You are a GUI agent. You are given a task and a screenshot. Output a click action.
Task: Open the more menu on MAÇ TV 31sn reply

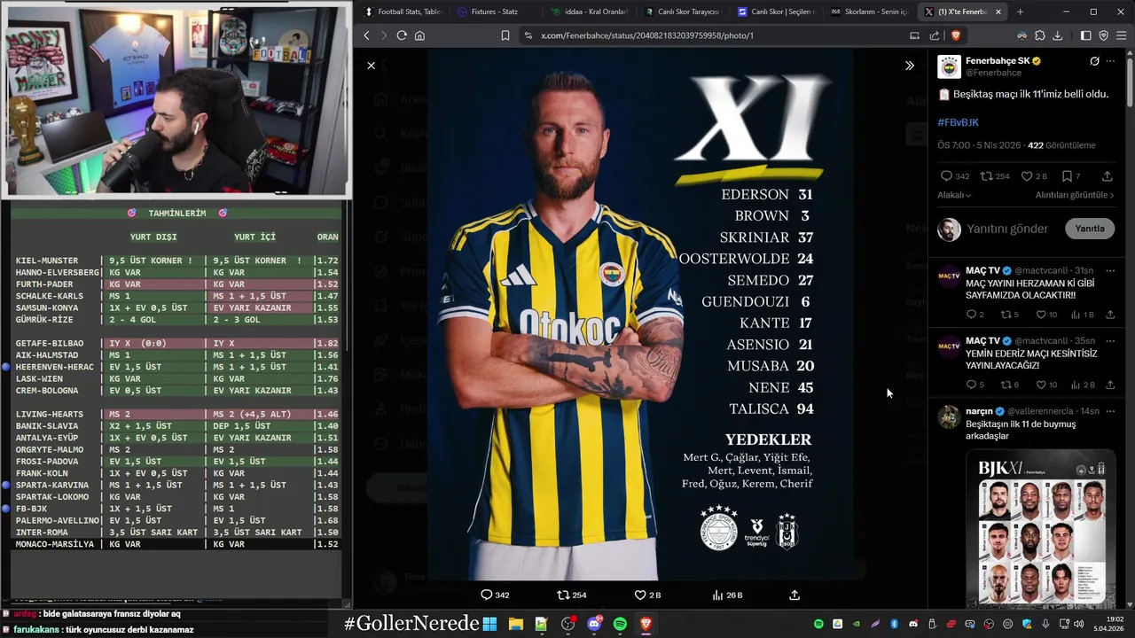[x=1110, y=270]
